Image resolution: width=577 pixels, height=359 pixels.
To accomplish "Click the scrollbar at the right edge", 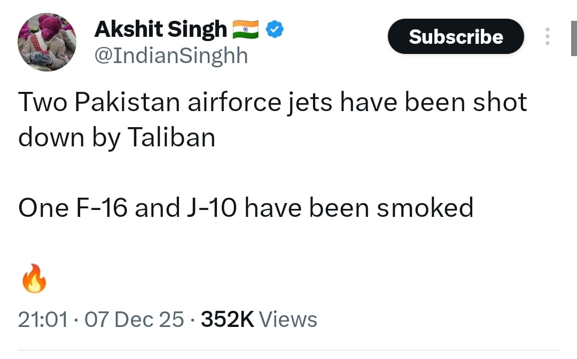I will (574, 37).
